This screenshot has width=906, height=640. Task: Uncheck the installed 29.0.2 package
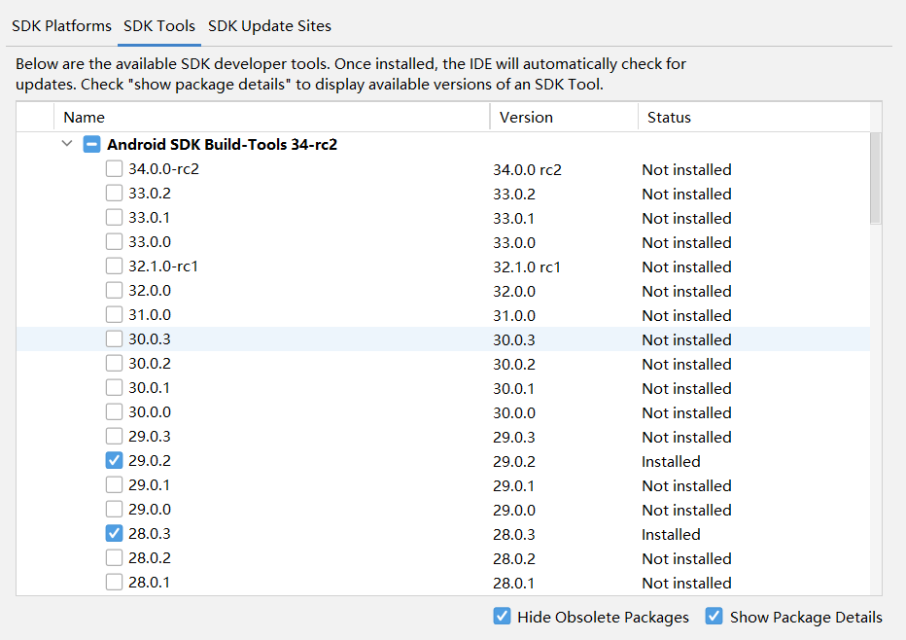tap(115, 460)
